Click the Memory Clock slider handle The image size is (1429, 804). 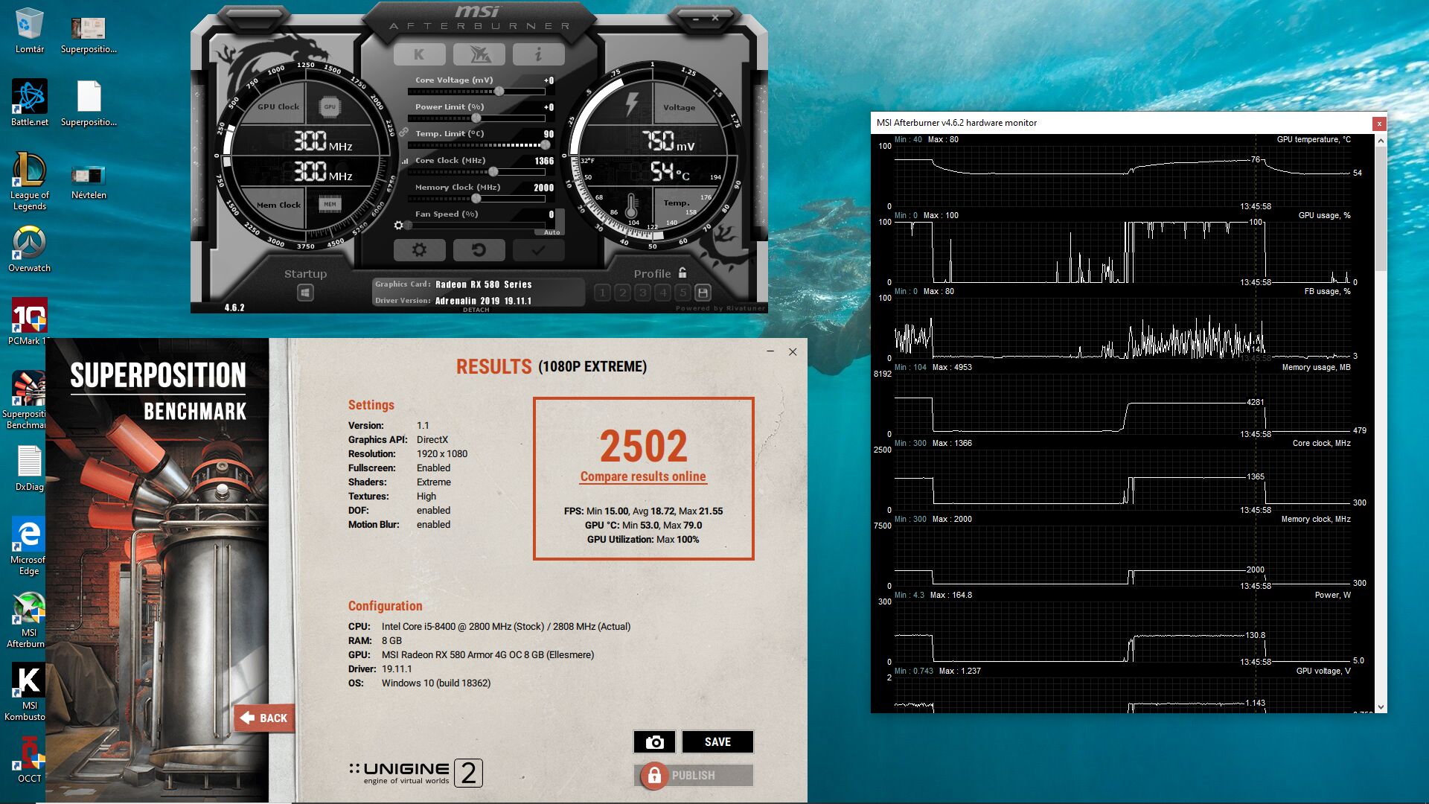476,199
